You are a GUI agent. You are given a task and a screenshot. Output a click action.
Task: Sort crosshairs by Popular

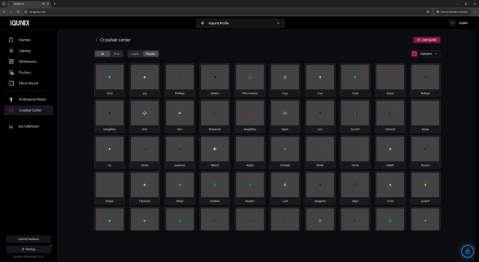[150, 54]
